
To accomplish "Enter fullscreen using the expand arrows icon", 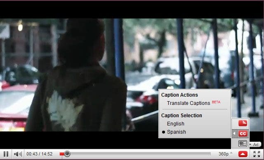I will [257, 154].
